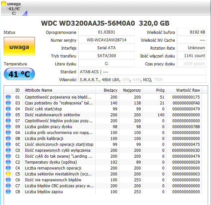Image resolution: width=211 pixels, height=205 pixels.
Task: Click the transfer mode field SATA/300
Action: [106, 56]
